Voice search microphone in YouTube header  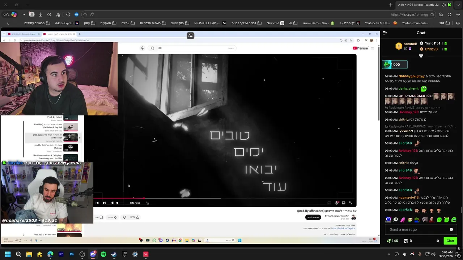142,48
